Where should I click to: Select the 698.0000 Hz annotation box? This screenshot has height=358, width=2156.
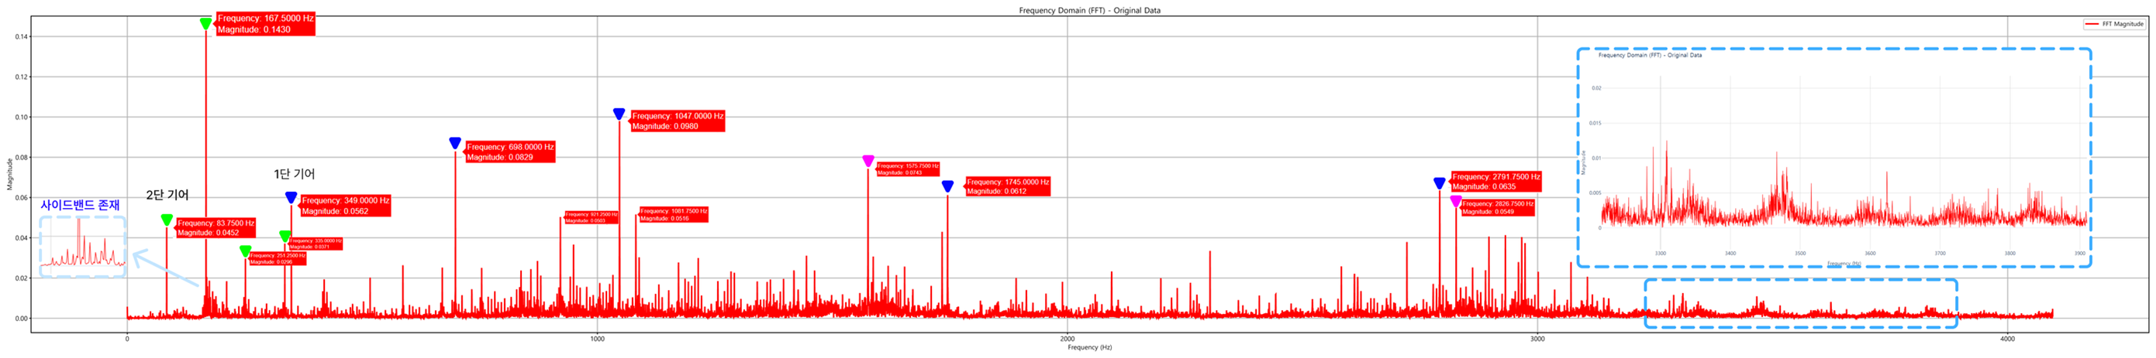click(509, 152)
